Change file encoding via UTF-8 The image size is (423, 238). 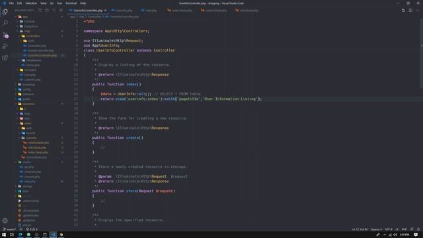[x=389, y=229]
